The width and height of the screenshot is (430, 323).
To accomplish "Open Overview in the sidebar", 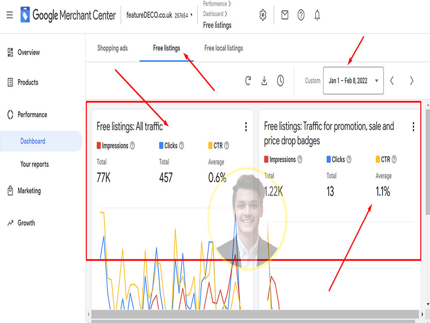I will click(x=28, y=52).
